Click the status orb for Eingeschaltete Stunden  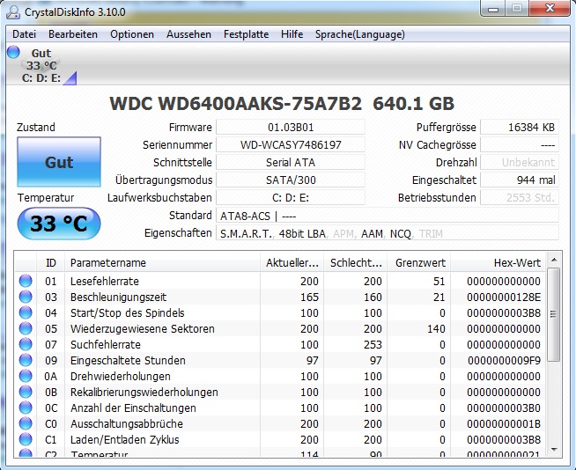26,360
